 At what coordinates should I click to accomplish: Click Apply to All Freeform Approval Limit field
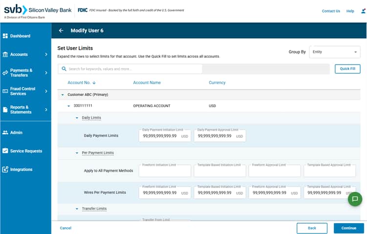tap(275, 171)
